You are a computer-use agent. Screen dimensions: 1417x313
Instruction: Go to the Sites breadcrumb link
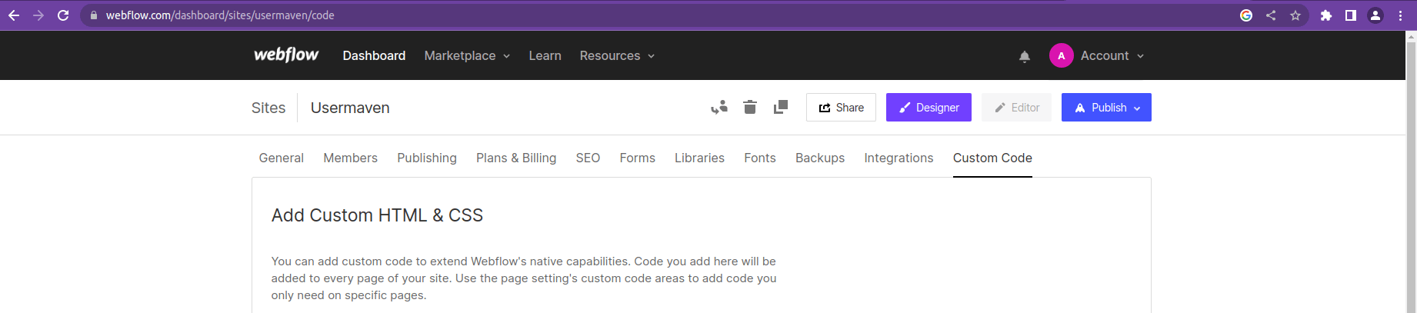click(x=268, y=108)
